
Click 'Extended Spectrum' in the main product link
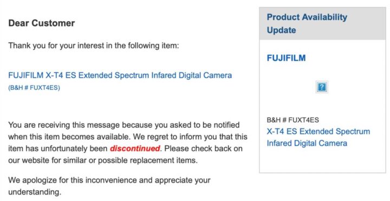(x=113, y=75)
